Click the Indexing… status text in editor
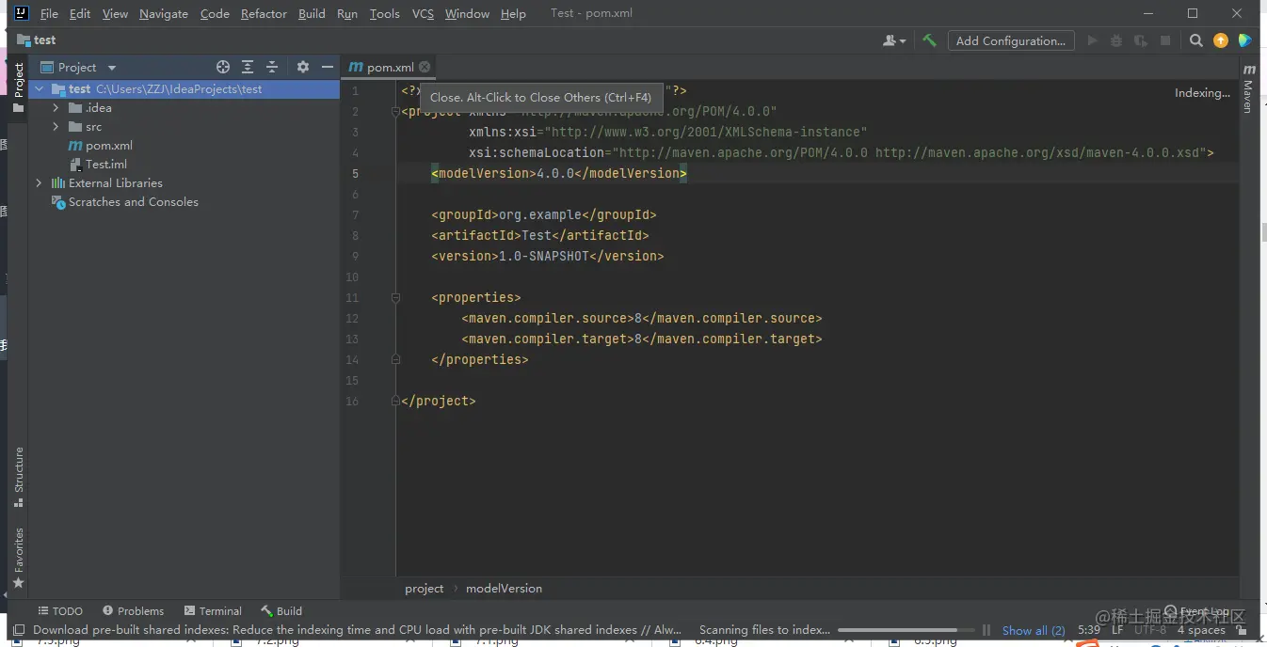The height and width of the screenshot is (647, 1267). click(1202, 93)
